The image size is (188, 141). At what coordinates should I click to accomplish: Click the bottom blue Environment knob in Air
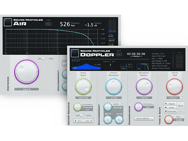pos(65,86)
